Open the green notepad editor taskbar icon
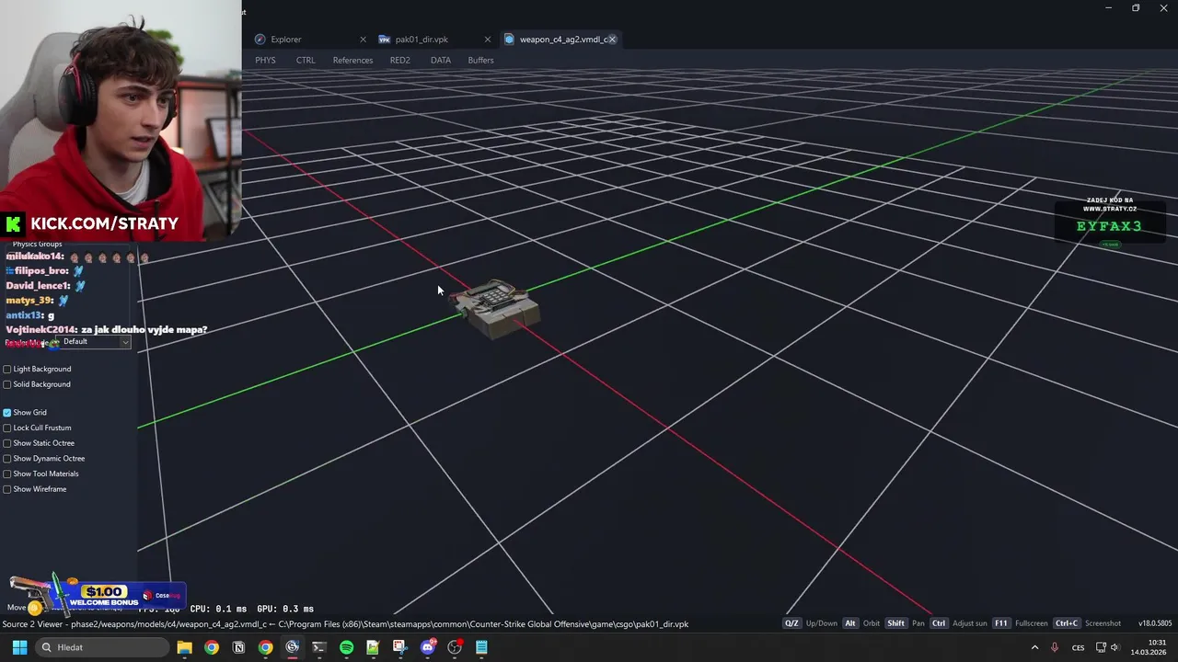 373,647
